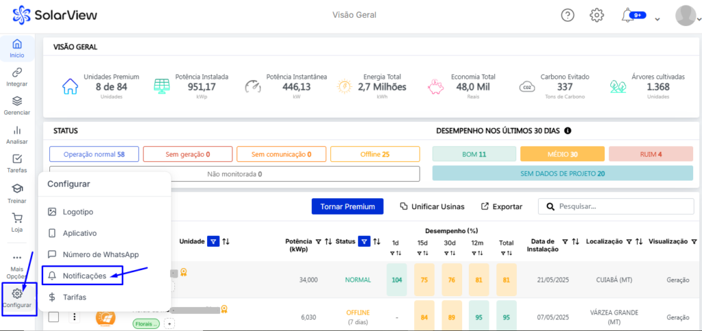
Task: Open the Início home sidebar icon
Action: [x=17, y=48]
